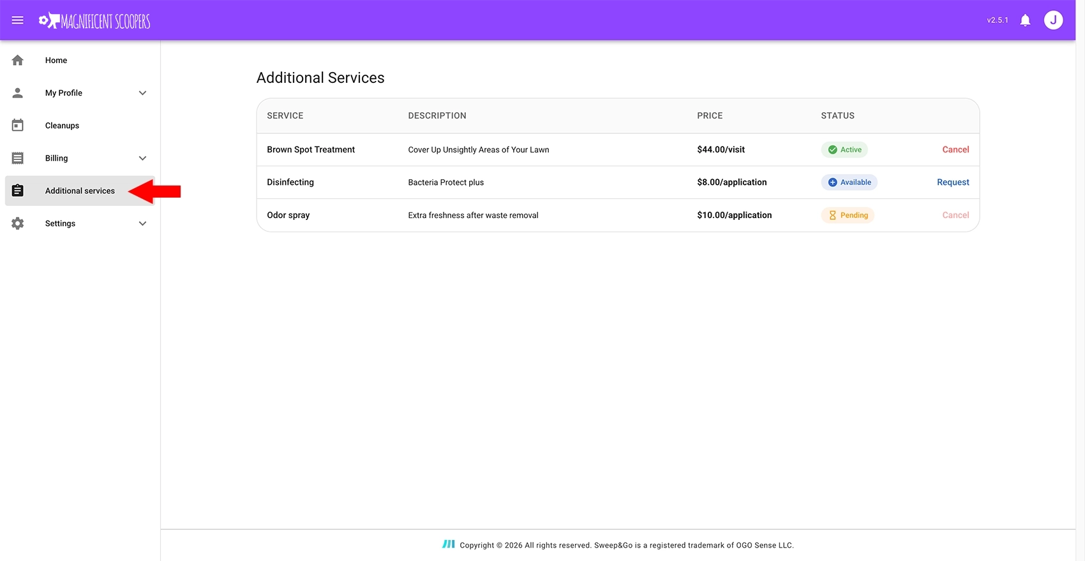
Task: Cancel the Brown Spot Treatment service
Action: pos(955,150)
